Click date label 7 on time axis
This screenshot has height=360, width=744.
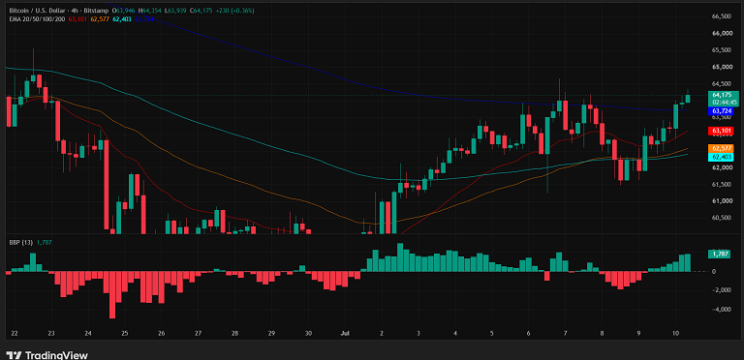[x=565, y=333]
